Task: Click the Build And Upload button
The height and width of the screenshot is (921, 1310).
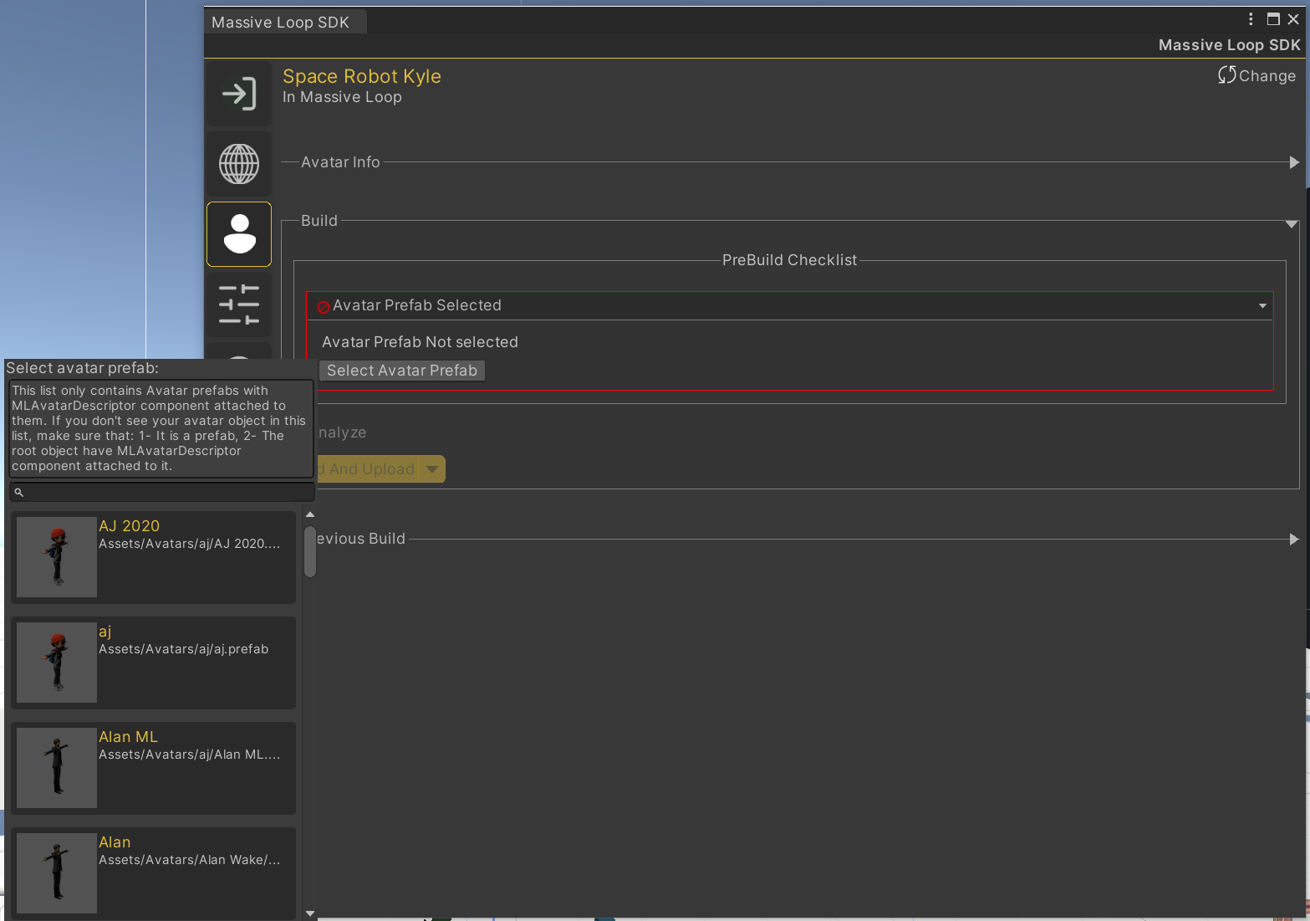Action: (368, 469)
